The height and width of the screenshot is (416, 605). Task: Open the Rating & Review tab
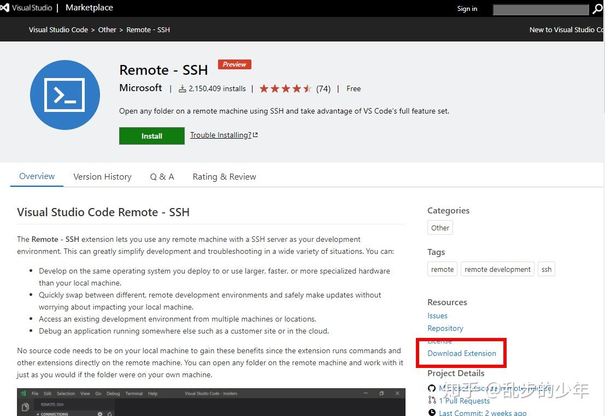(x=224, y=177)
